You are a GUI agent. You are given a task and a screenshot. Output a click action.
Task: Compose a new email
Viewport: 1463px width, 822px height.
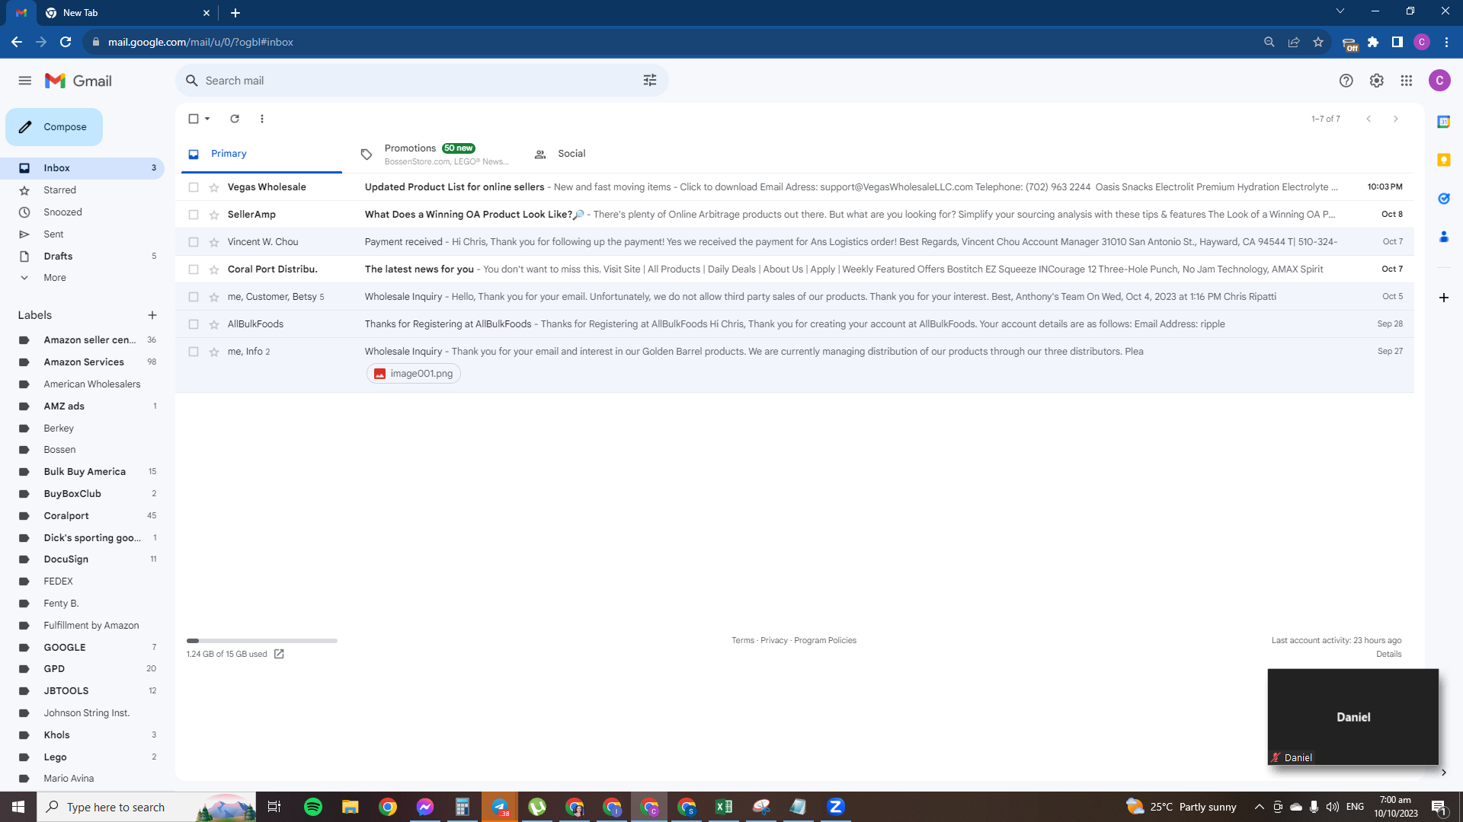pos(54,127)
